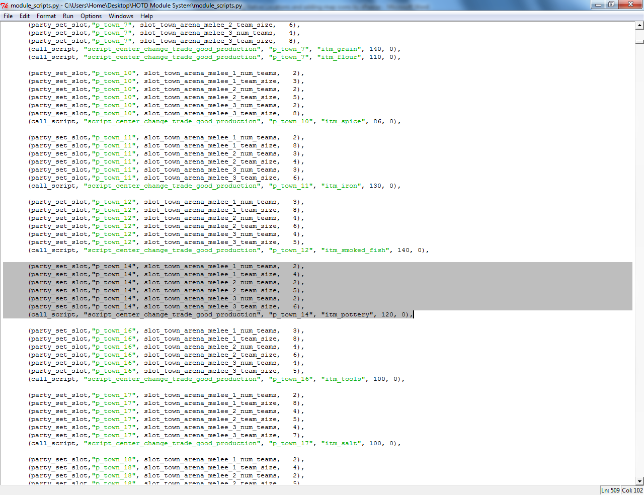
Task: Click call_script on the p_town_17 line
Action: 53,444
